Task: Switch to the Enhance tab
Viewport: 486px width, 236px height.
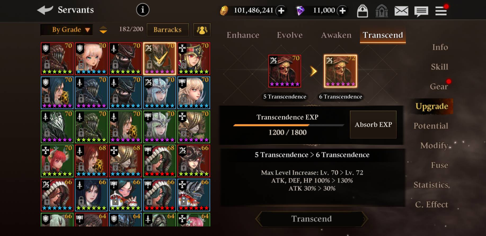Action: 243,35
